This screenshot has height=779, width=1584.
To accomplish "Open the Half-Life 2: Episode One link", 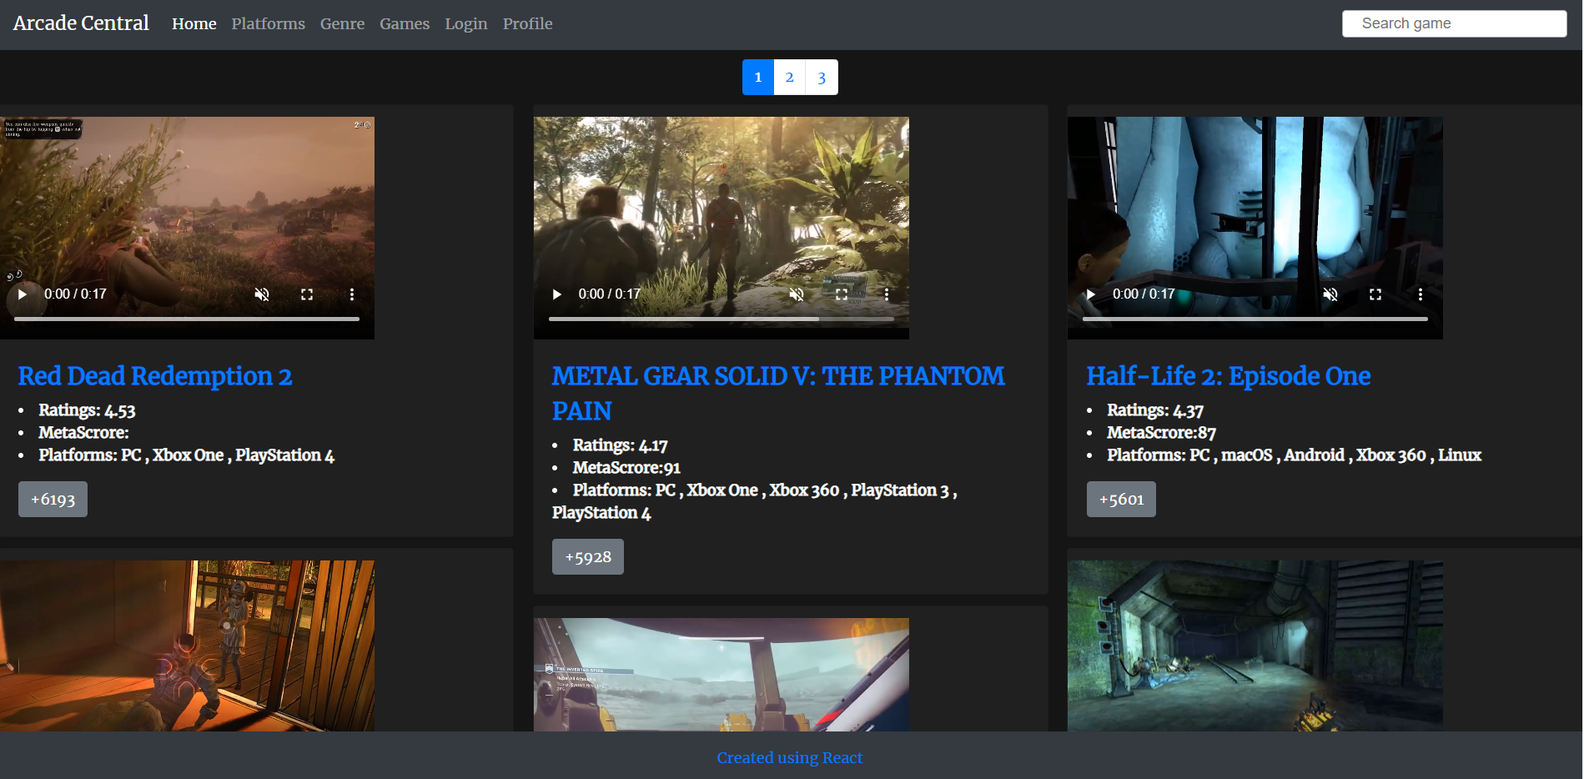I will (x=1229, y=376).
